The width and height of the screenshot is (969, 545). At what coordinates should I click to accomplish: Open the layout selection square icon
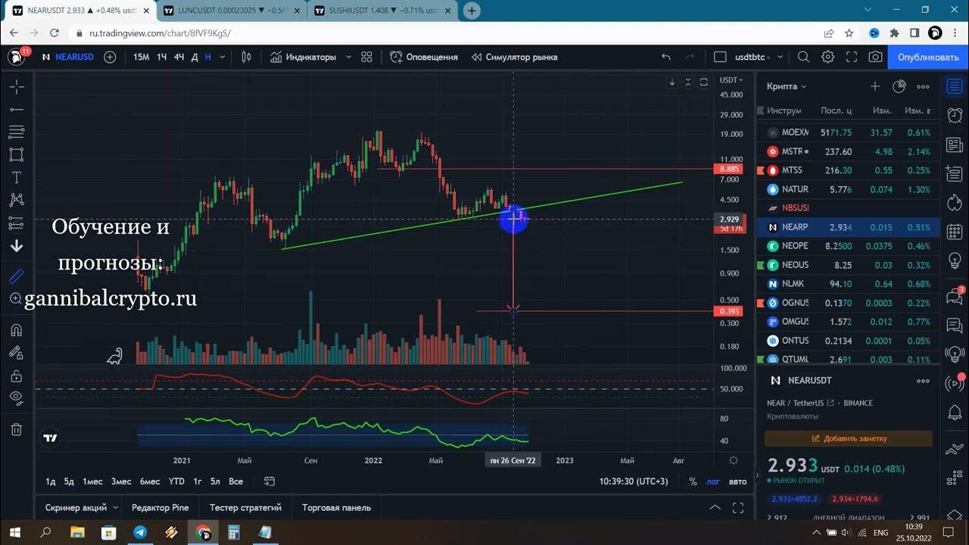(720, 57)
